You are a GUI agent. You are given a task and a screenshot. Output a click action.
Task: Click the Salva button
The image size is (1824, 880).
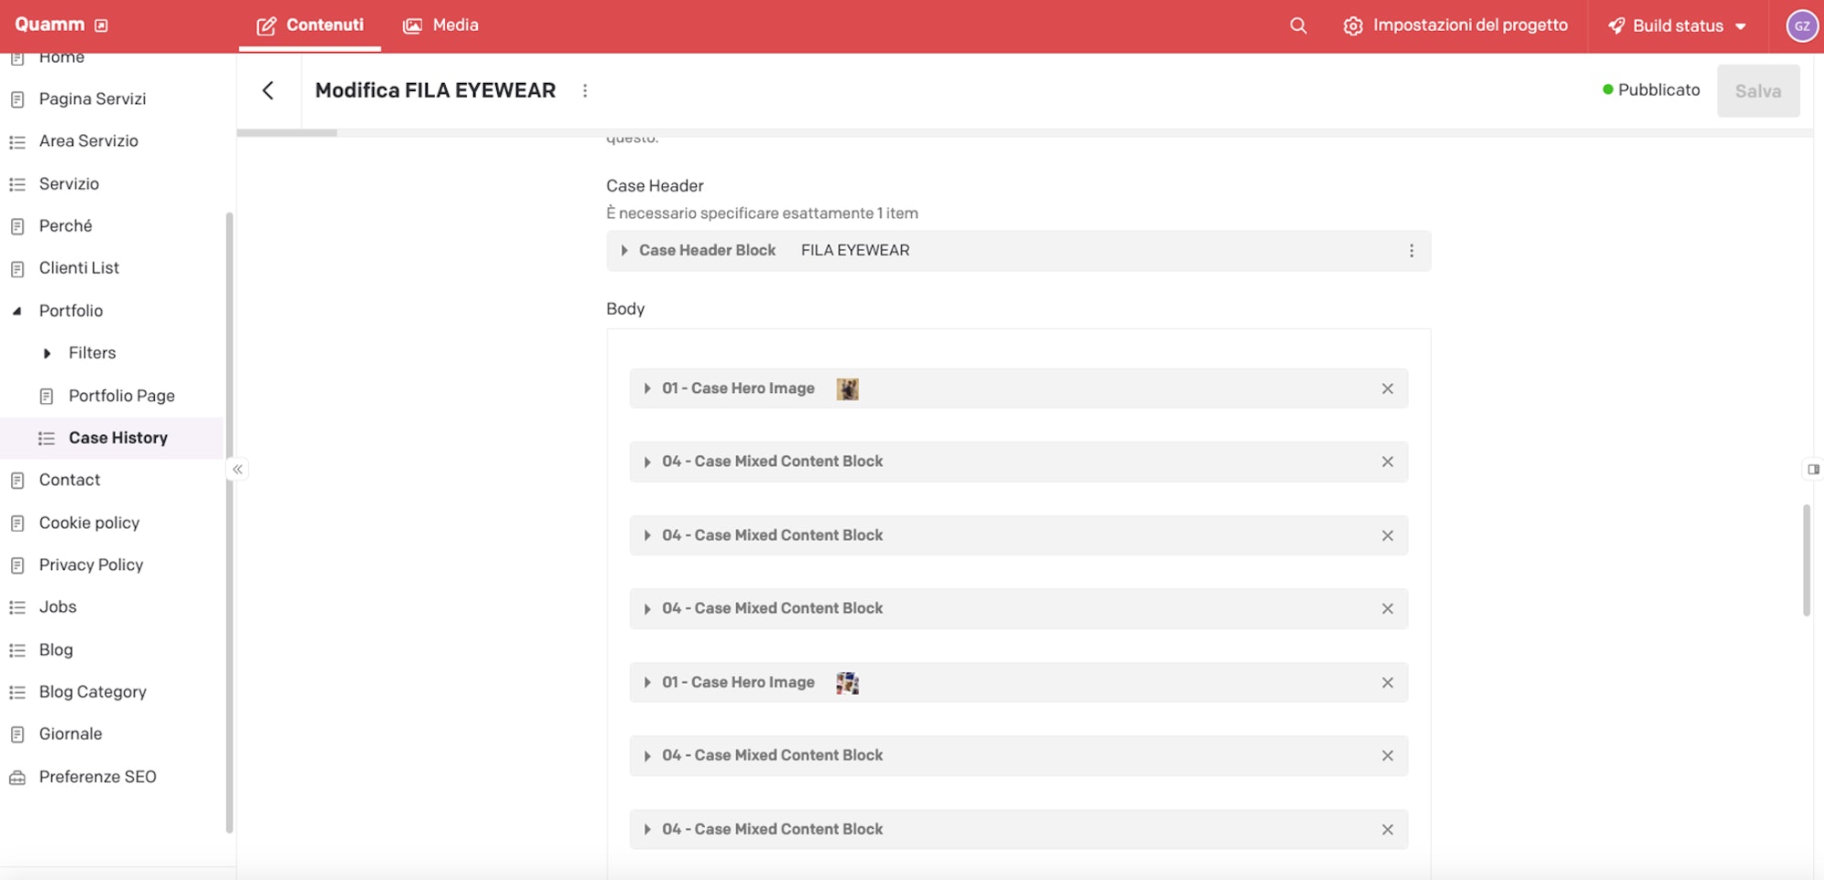[1757, 90]
